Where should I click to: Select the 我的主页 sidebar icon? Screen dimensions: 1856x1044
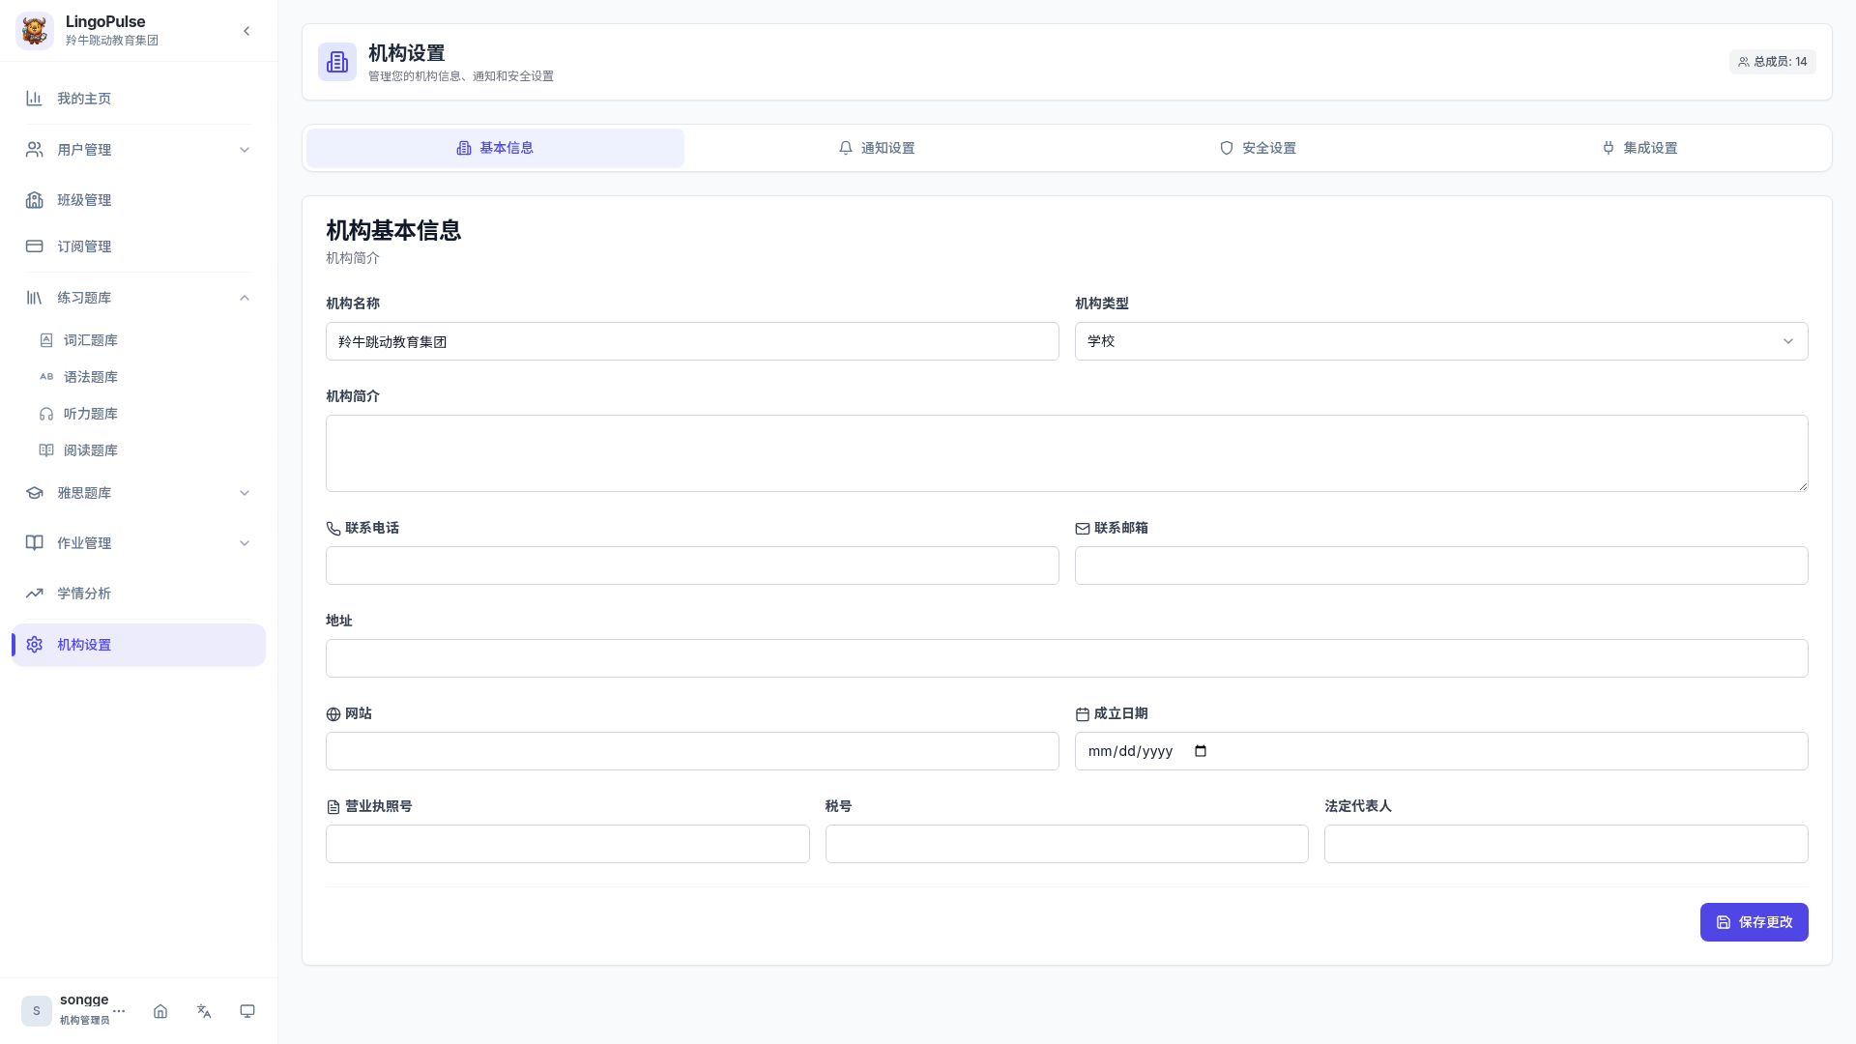(35, 98)
